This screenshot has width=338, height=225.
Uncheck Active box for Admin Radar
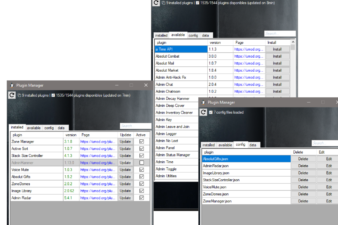[x=141, y=198]
